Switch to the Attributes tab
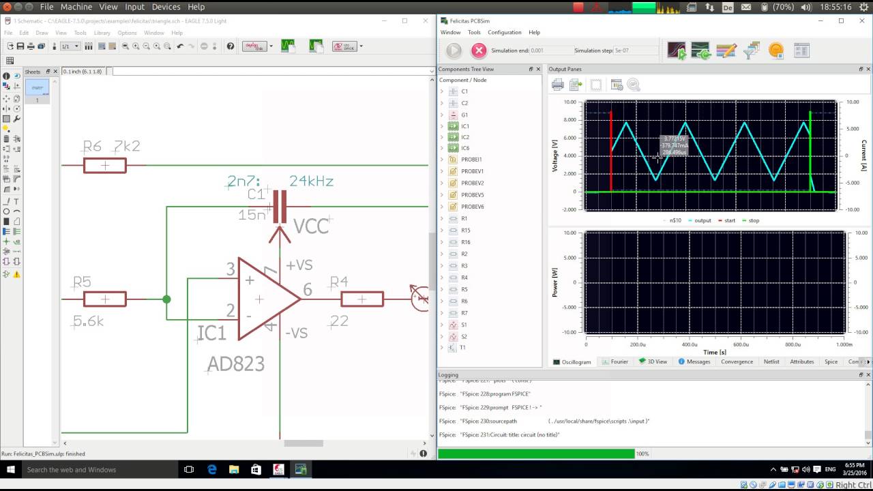The width and height of the screenshot is (873, 491). click(802, 361)
